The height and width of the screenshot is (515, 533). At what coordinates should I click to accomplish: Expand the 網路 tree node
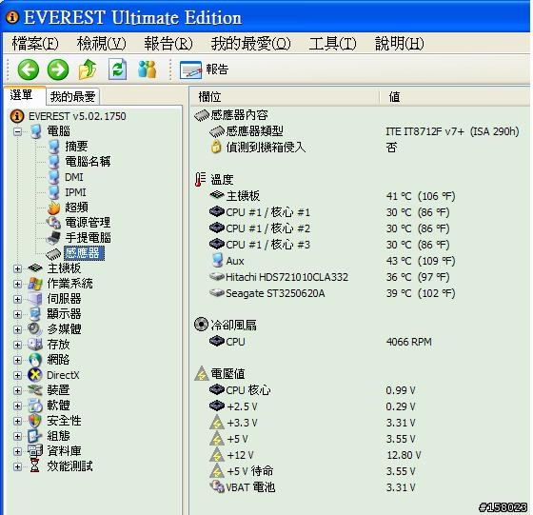(18, 360)
